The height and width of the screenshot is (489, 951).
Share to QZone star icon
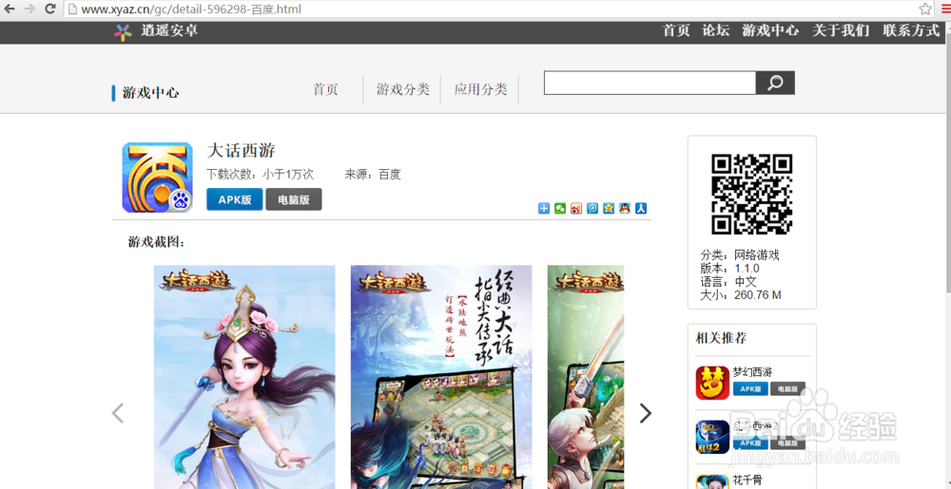pos(609,208)
